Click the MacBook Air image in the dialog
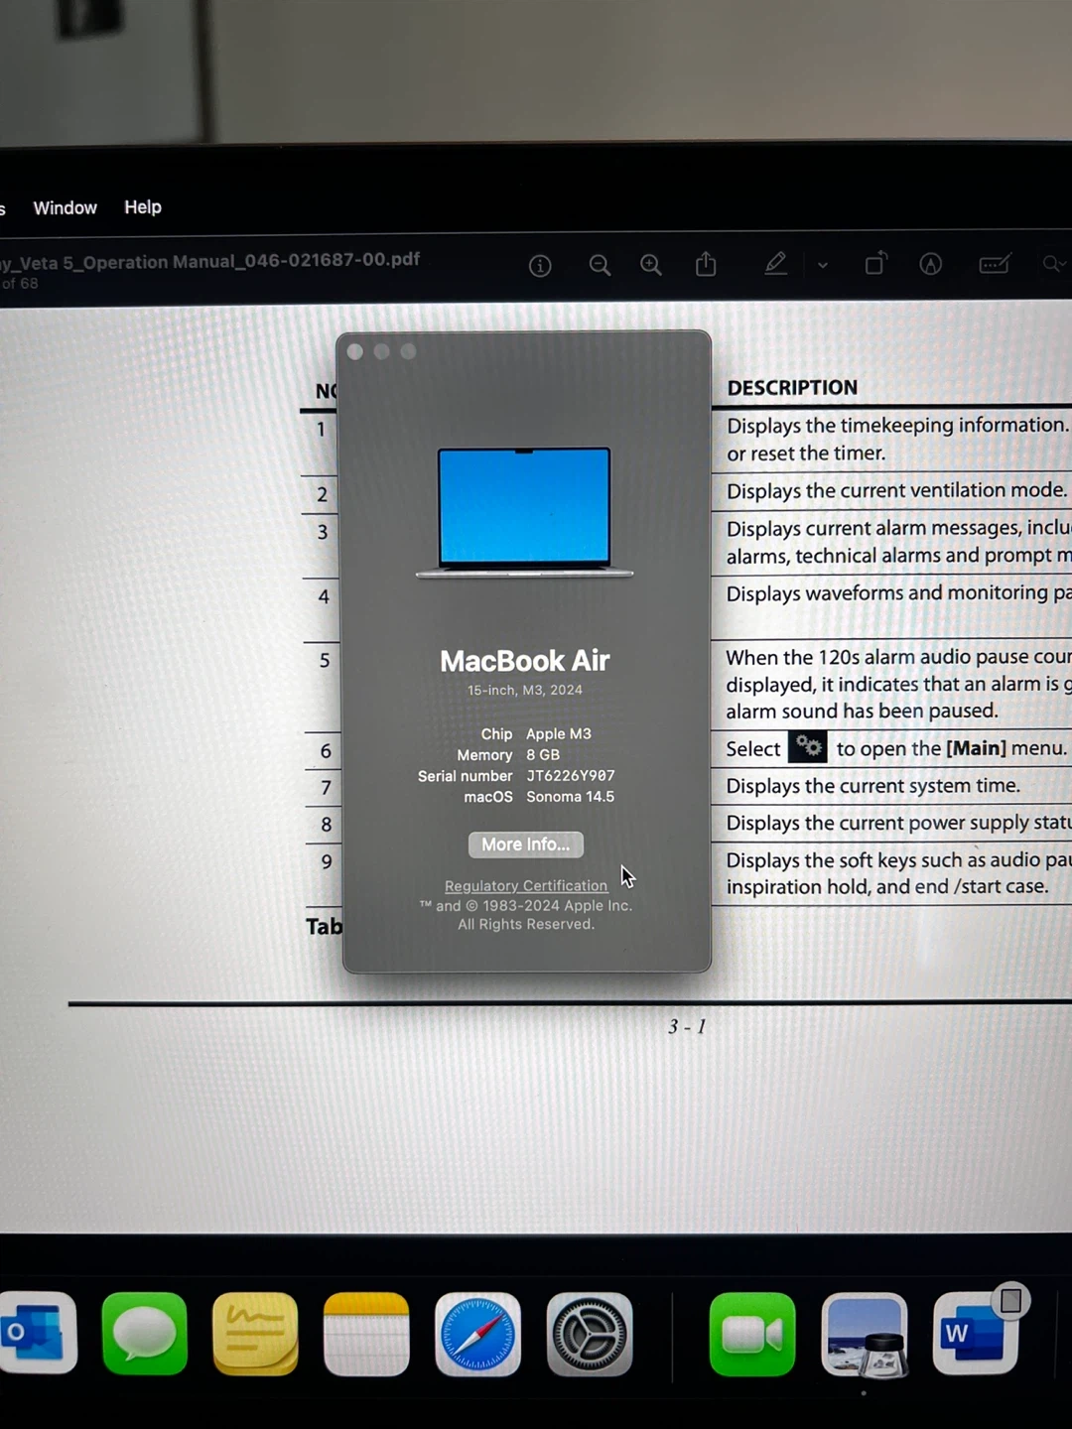1072x1429 pixels. click(x=524, y=511)
